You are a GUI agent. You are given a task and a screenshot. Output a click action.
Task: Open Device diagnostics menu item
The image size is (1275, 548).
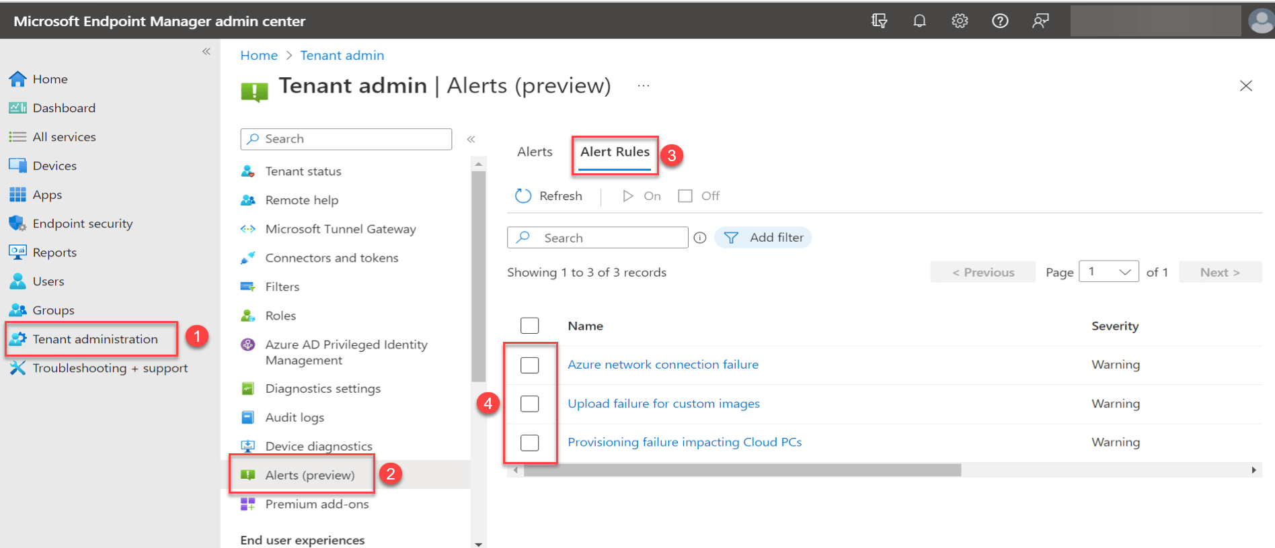tap(319, 446)
